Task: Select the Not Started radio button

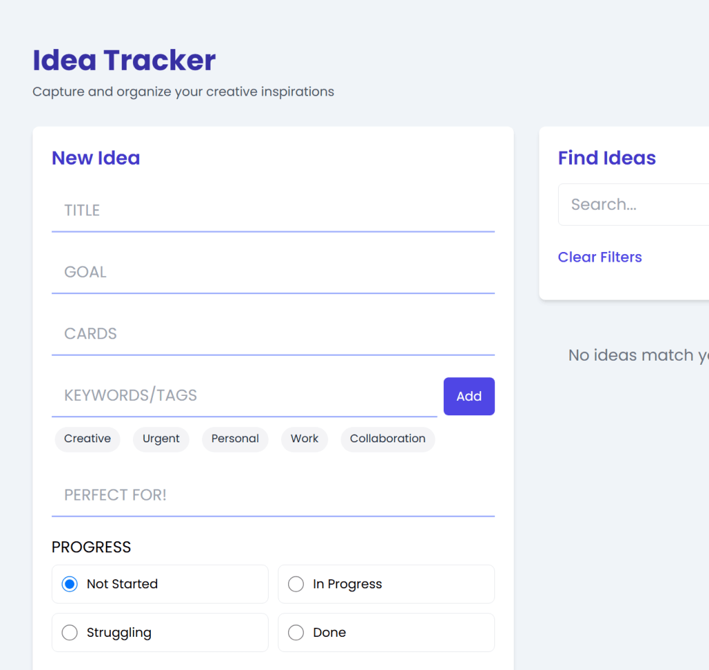Action: 70,584
